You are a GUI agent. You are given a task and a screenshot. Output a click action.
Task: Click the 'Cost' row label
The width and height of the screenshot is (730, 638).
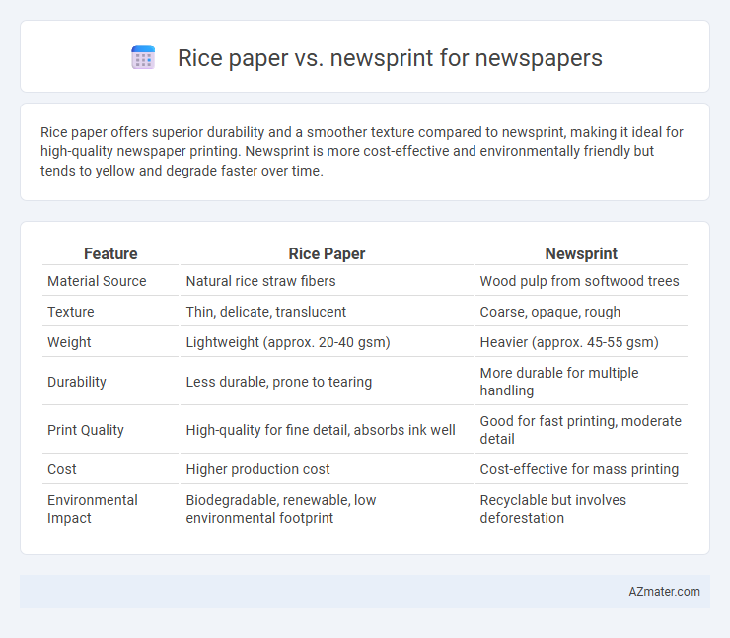tap(62, 469)
